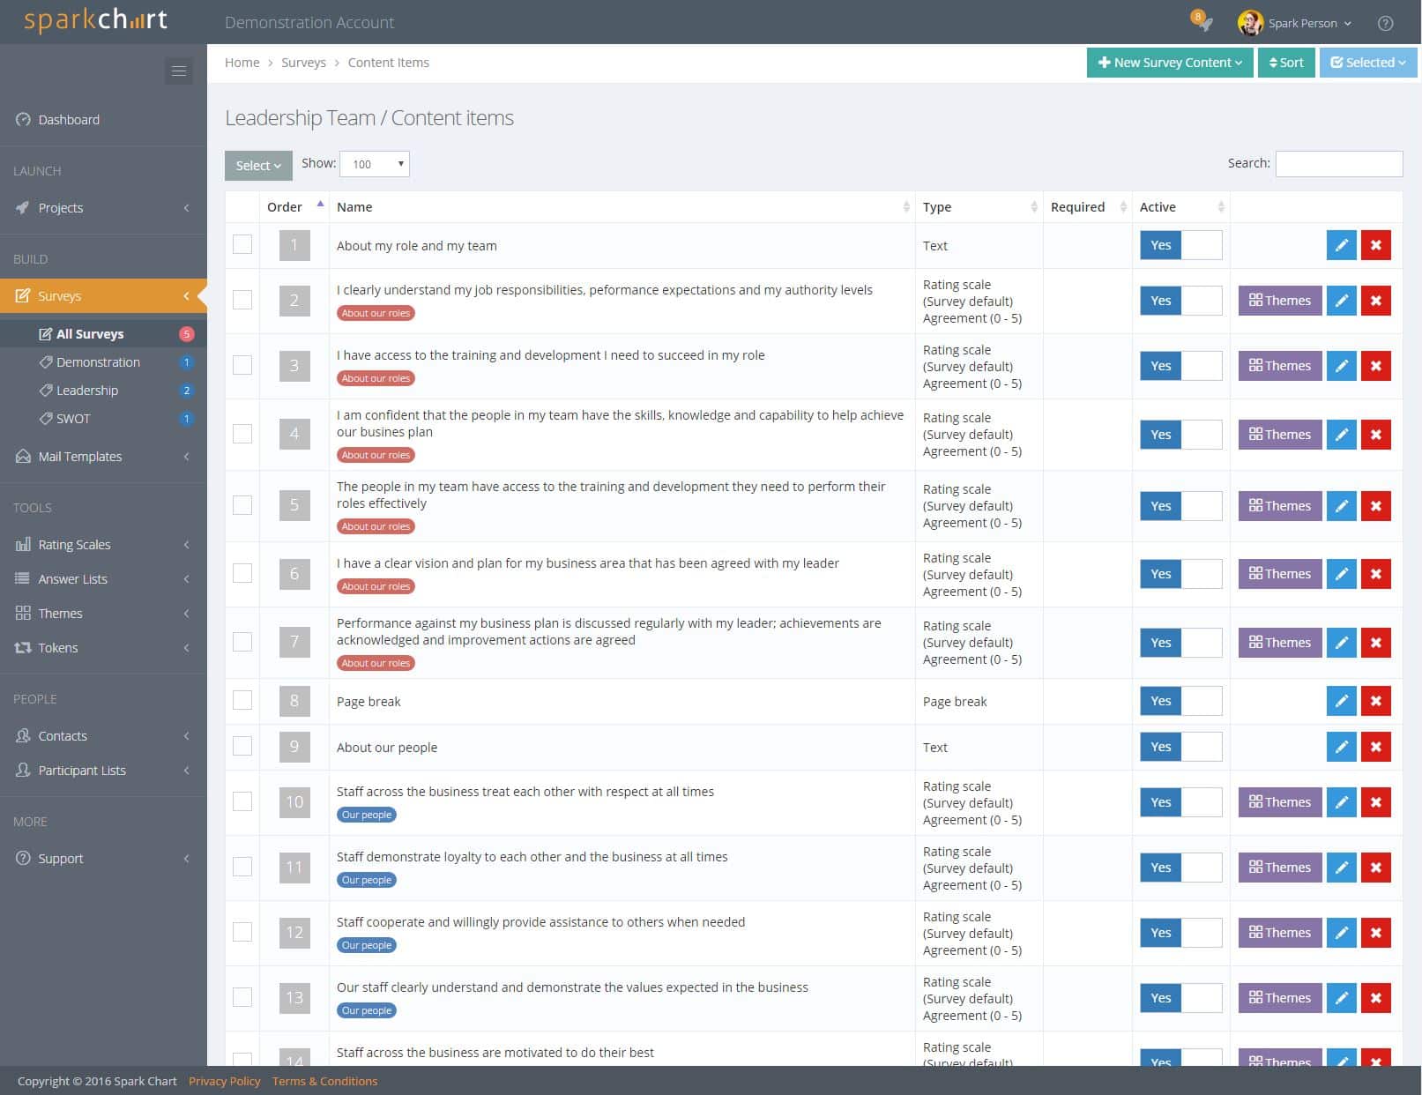Click the Sort button
The width and height of the screenshot is (1422, 1095).
1286,63
